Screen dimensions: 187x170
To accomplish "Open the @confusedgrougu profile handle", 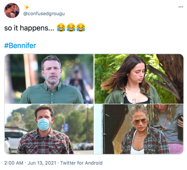I will tap(44, 14).
